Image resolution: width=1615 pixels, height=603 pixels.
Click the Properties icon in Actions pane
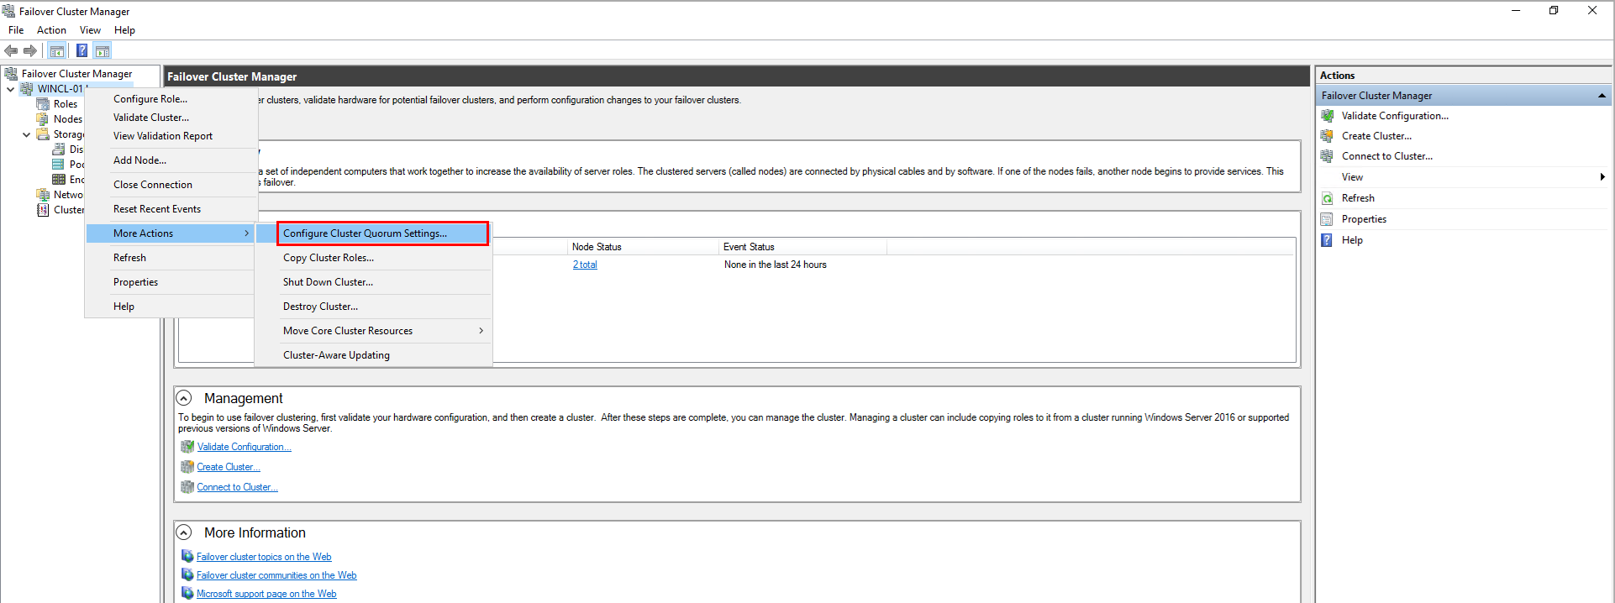pos(1328,219)
